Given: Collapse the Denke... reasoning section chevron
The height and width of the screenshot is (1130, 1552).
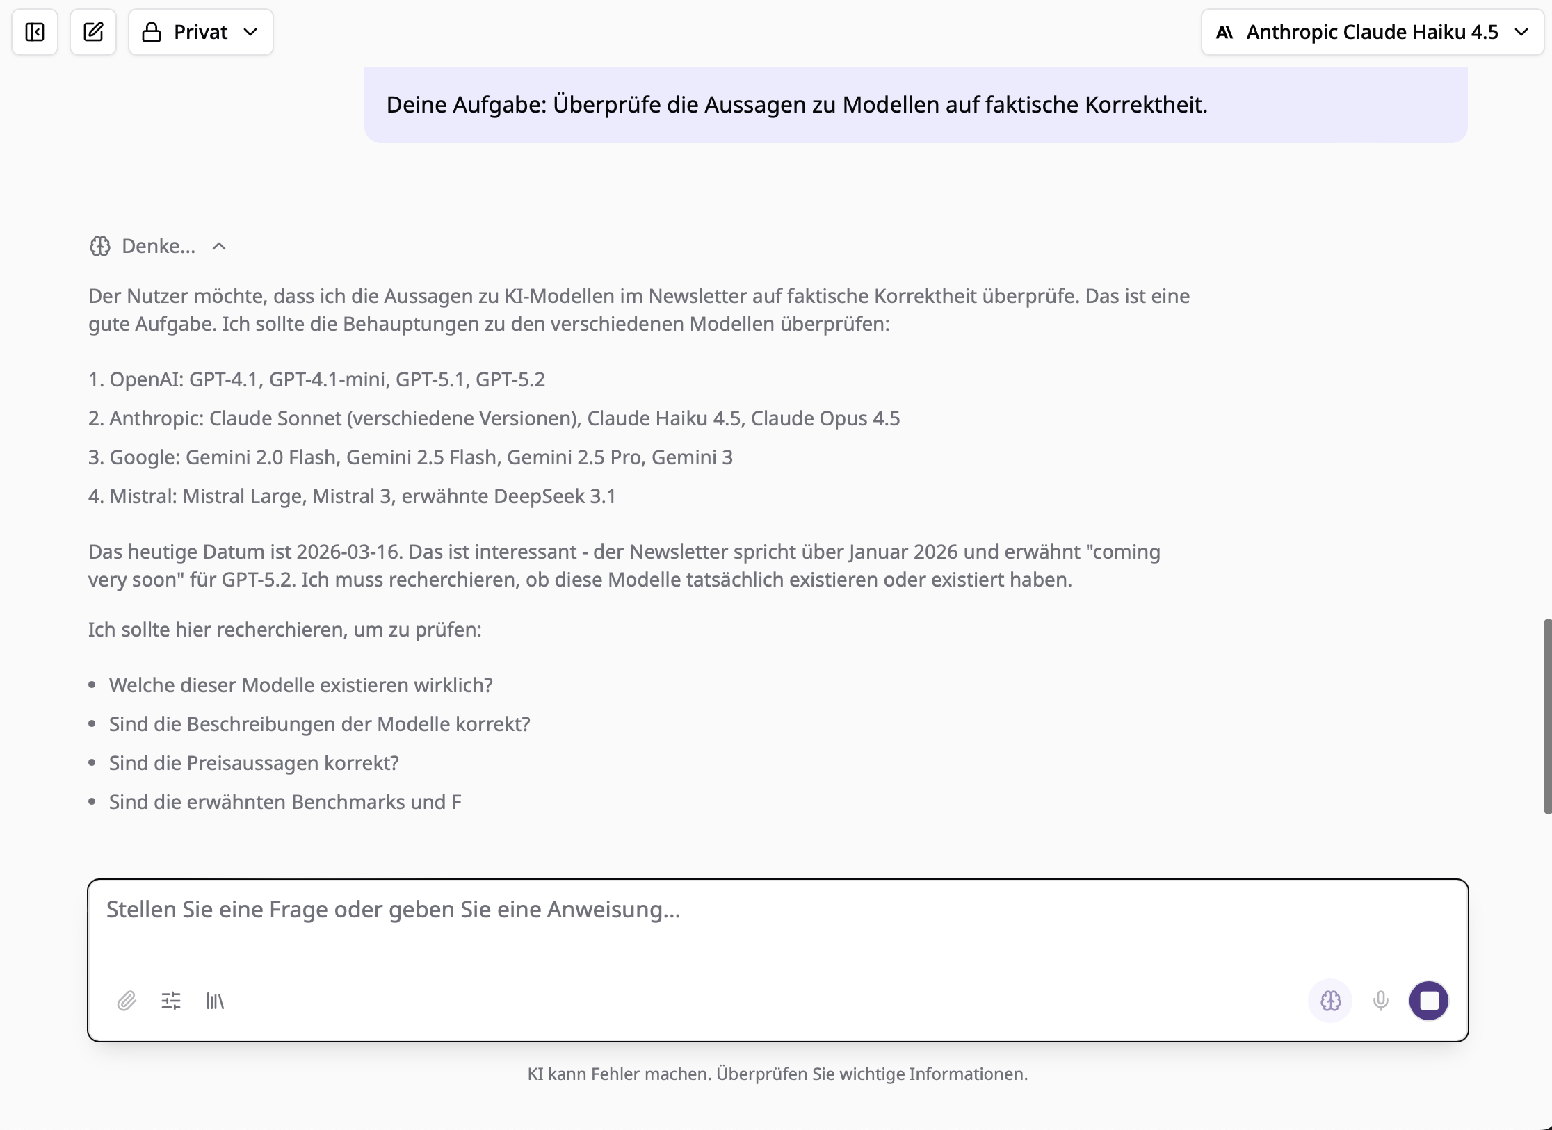Looking at the screenshot, I should (x=219, y=246).
